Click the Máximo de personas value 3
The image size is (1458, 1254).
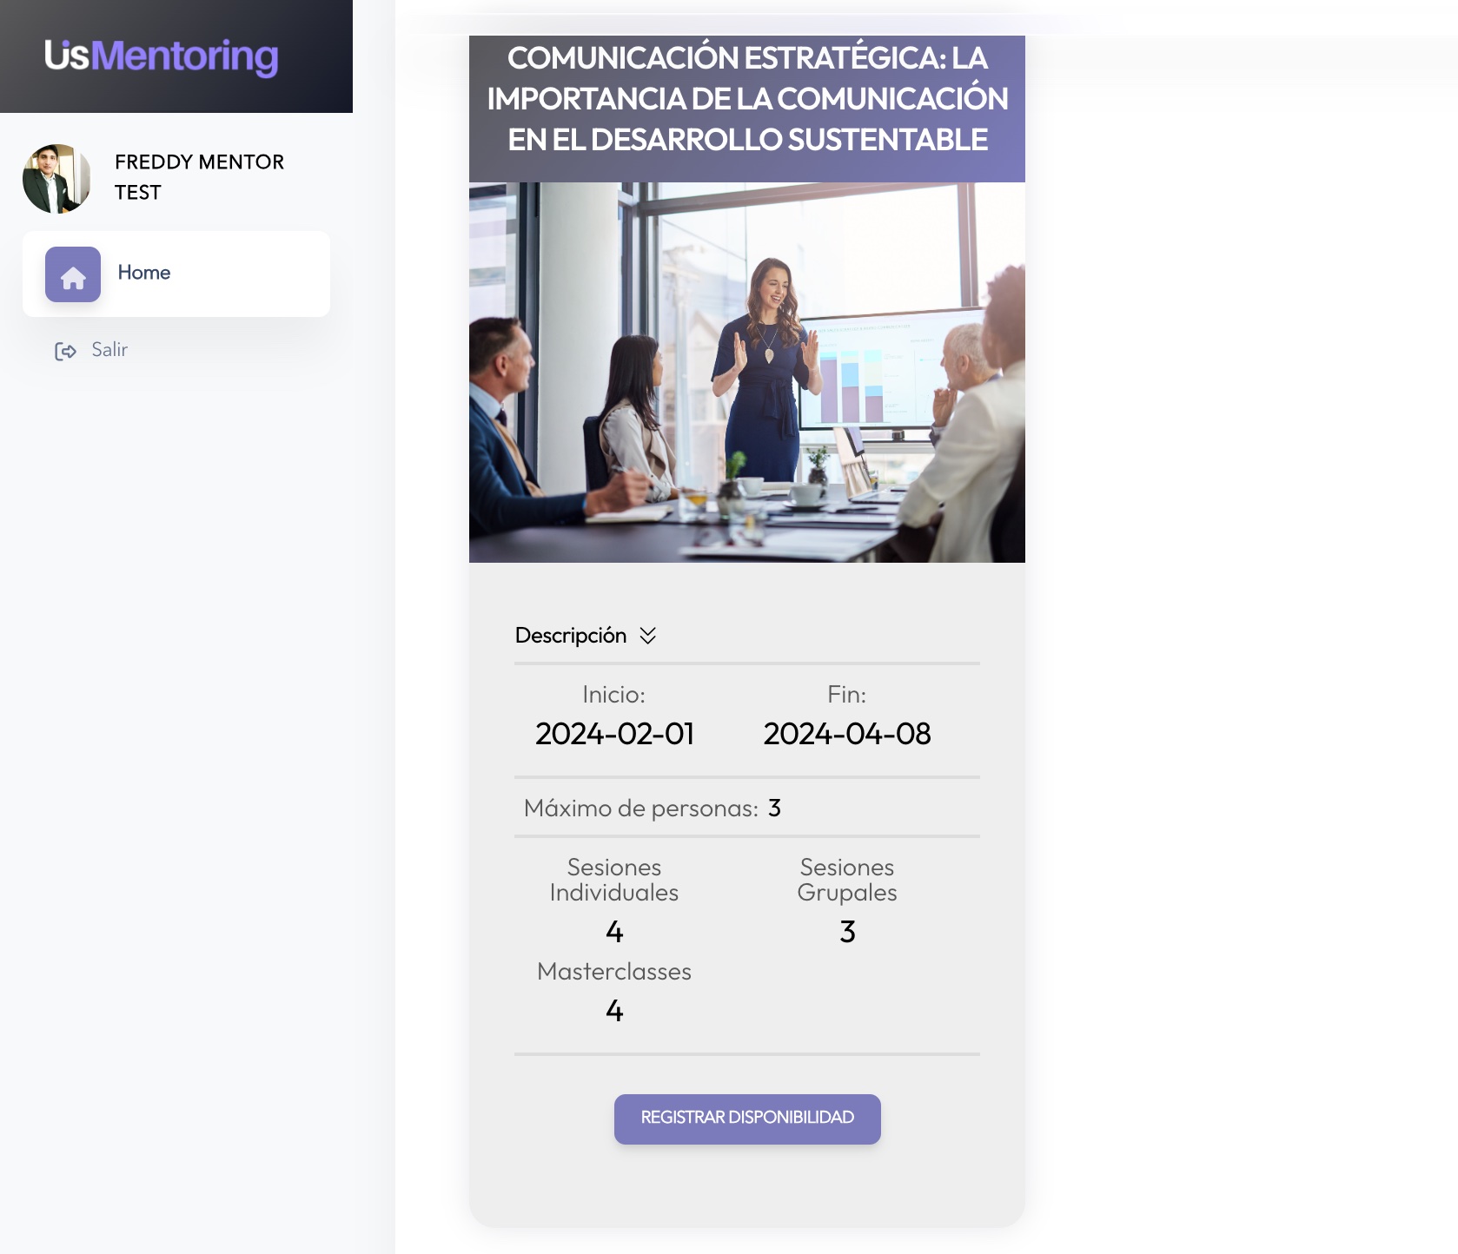774,808
